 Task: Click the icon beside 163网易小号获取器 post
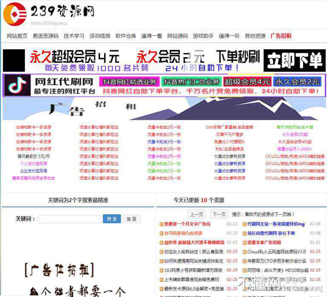point(162,270)
